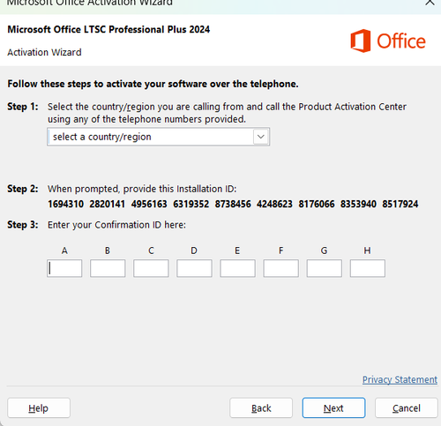Focus Confirmation ID field A

coord(64,268)
